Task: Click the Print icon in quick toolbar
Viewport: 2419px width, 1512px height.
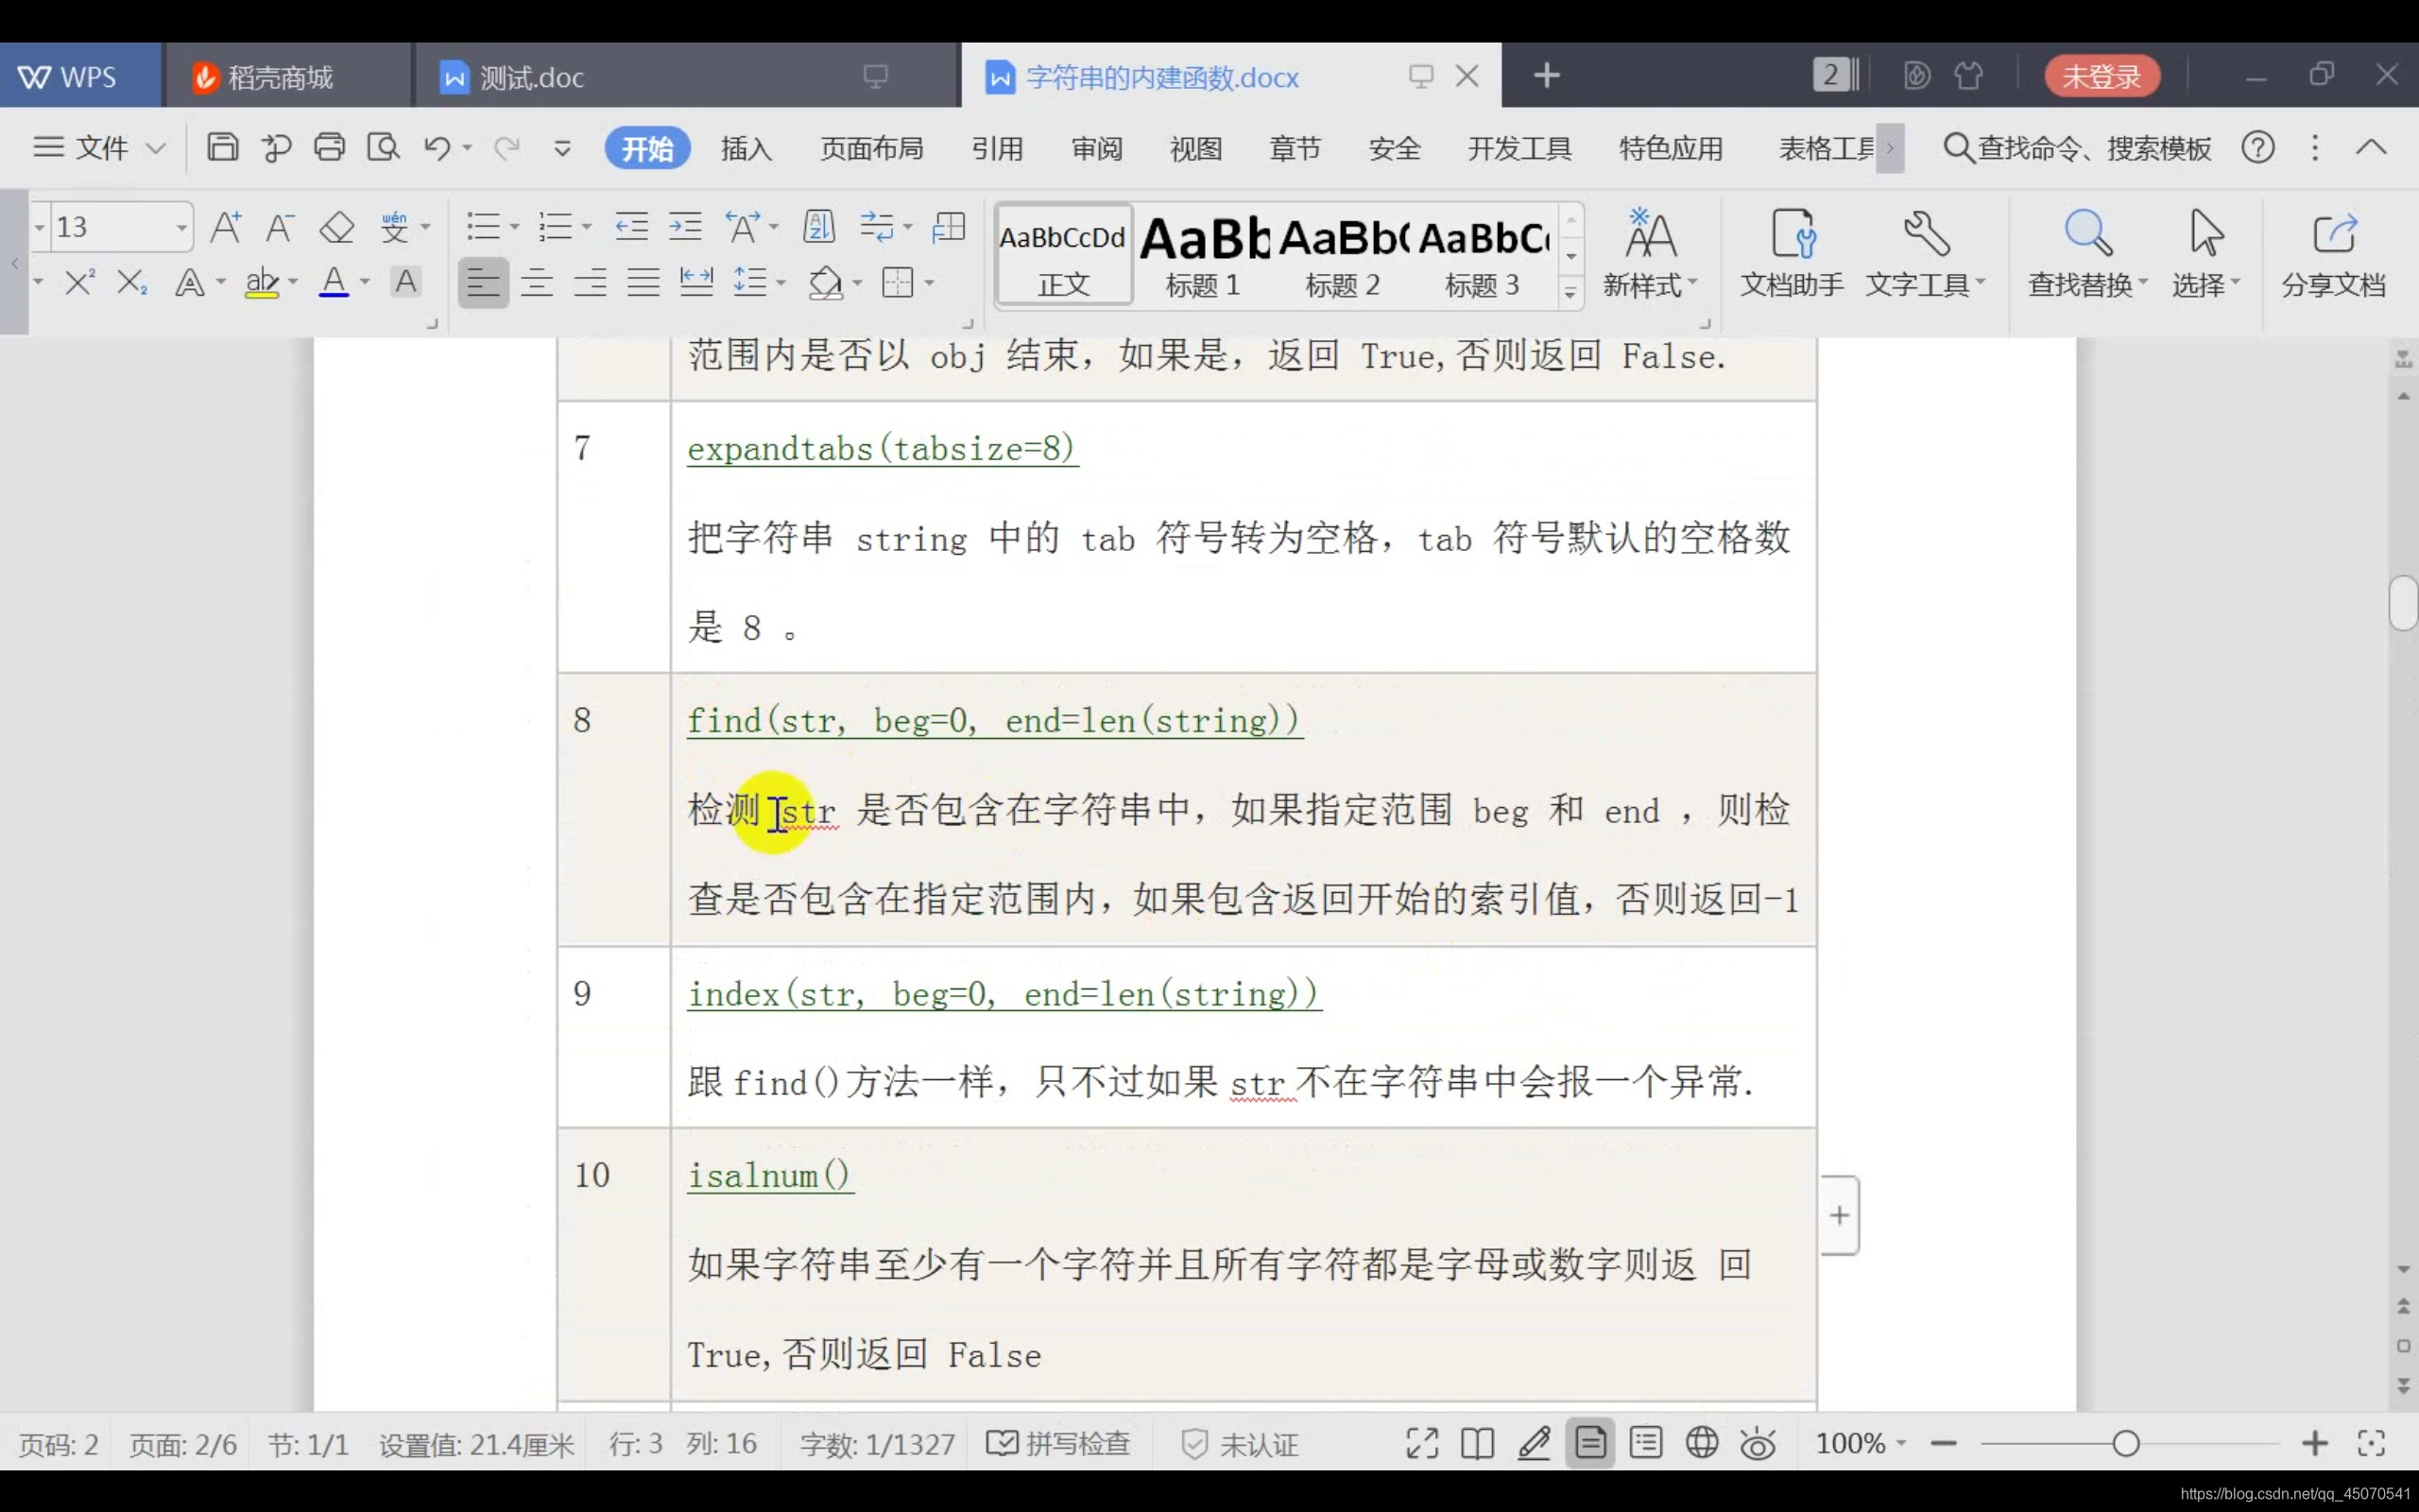Action: coord(329,148)
